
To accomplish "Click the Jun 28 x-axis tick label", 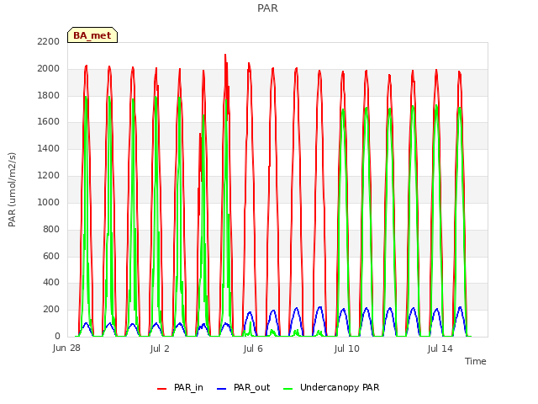I will tap(66, 348).
